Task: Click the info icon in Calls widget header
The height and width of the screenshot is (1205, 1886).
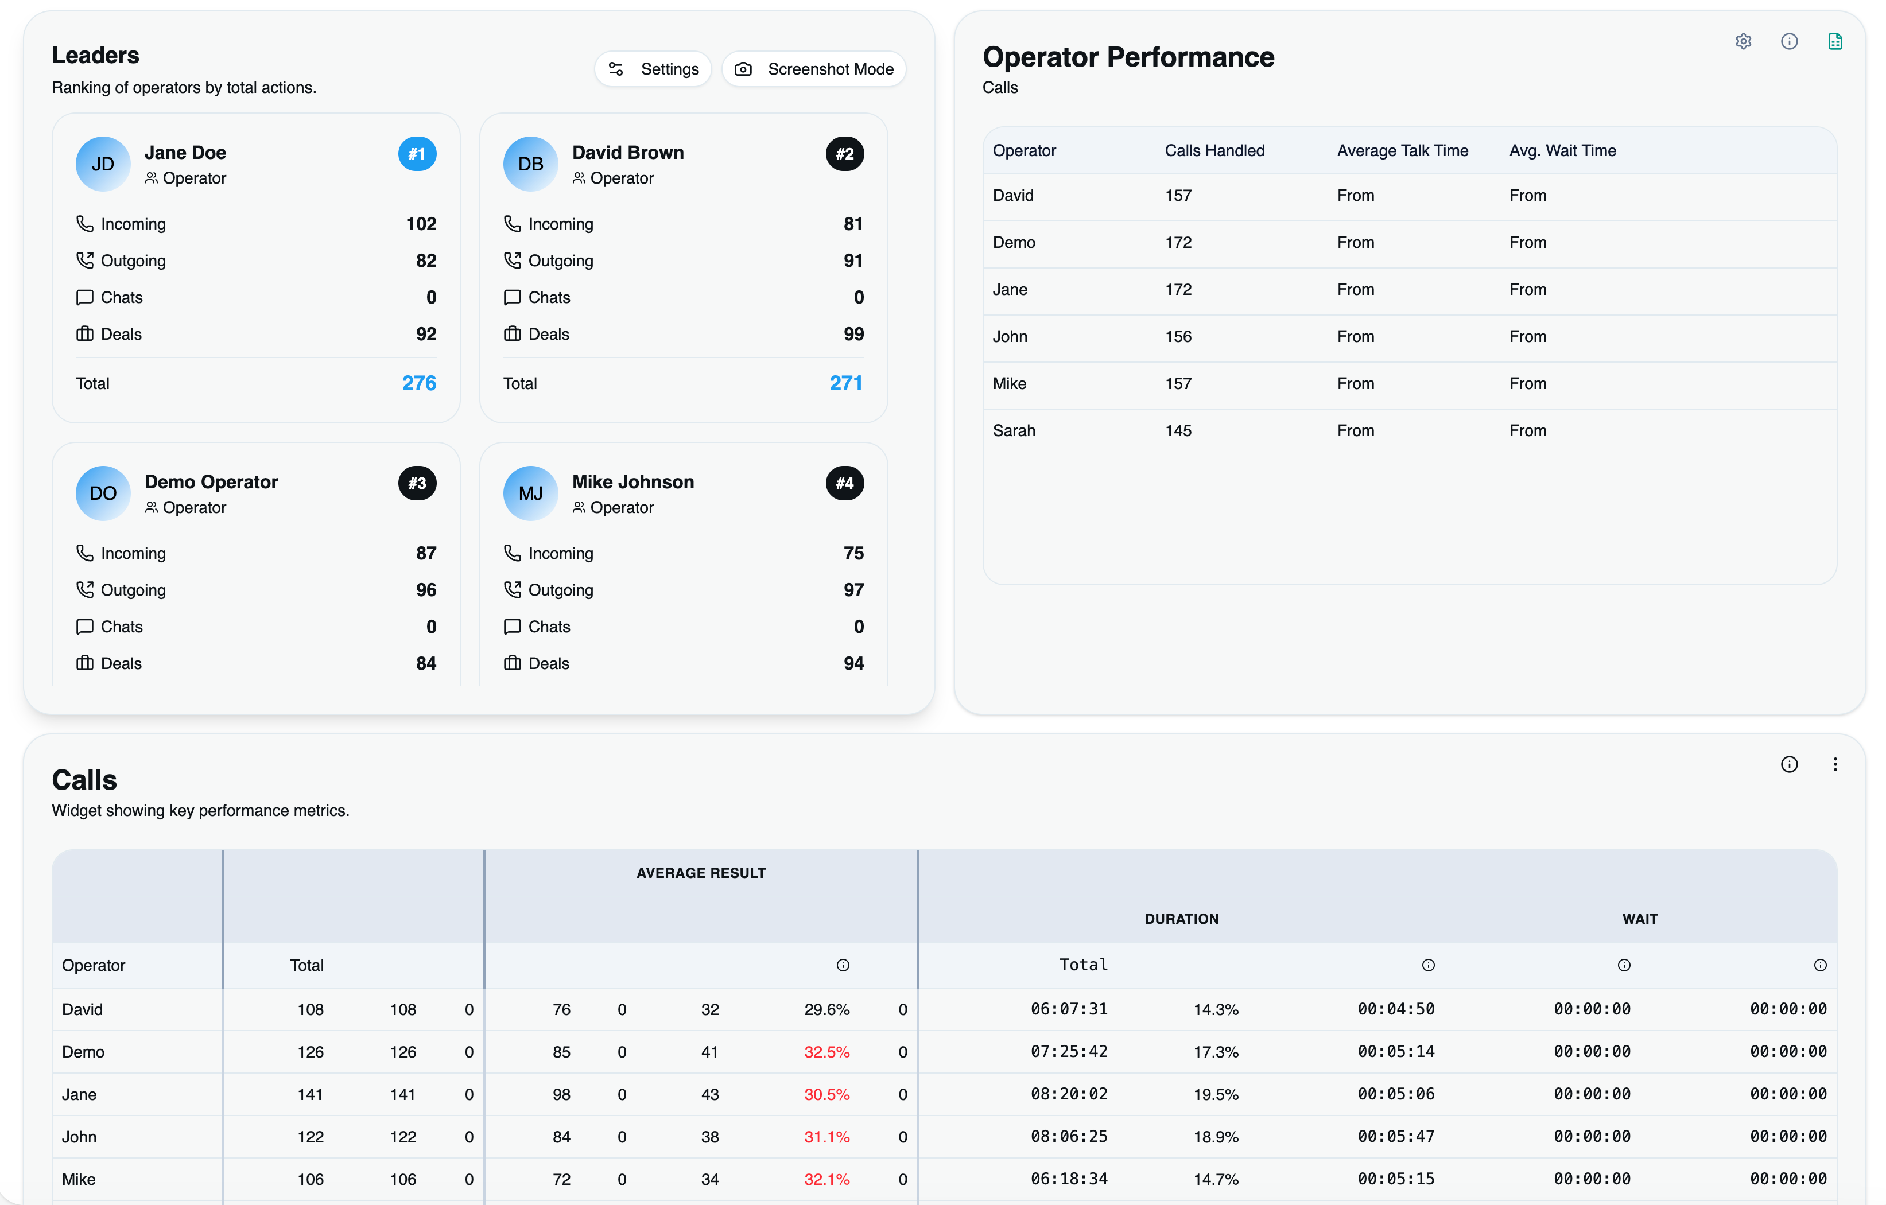Action: click(x=1789, y=764)
